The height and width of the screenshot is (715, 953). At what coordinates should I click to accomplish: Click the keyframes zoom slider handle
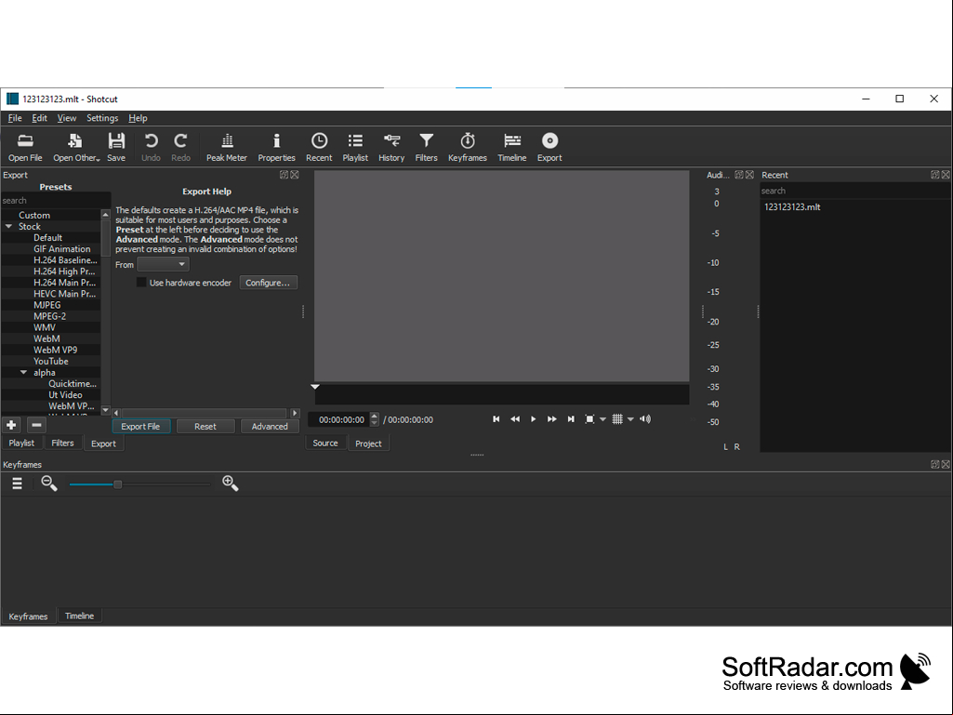pos(118,484)
